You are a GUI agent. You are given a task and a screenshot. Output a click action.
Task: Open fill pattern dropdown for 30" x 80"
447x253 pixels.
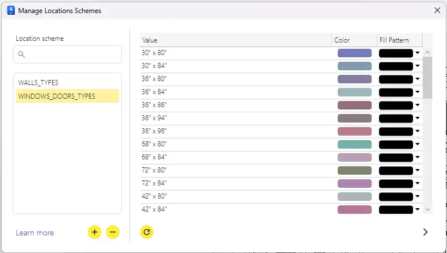pos(418,53)
